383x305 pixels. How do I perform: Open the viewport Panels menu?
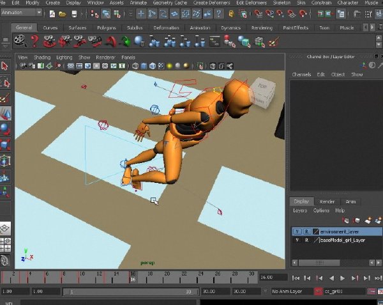(x=128, y=58)
